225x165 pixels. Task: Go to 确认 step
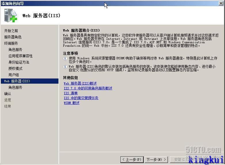click(x=7, y=94)
